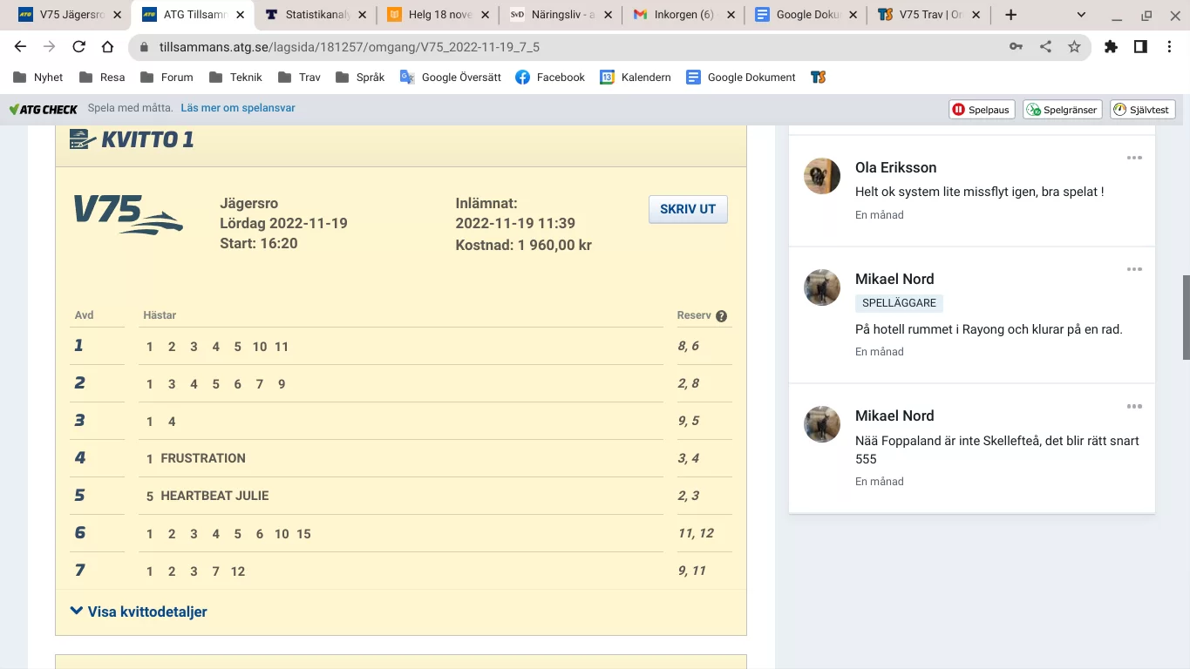Image resolution: width=1190 pixels, height=669 pixels.
Task: Click the share page icon in address bar
Action: point(1045,47)
